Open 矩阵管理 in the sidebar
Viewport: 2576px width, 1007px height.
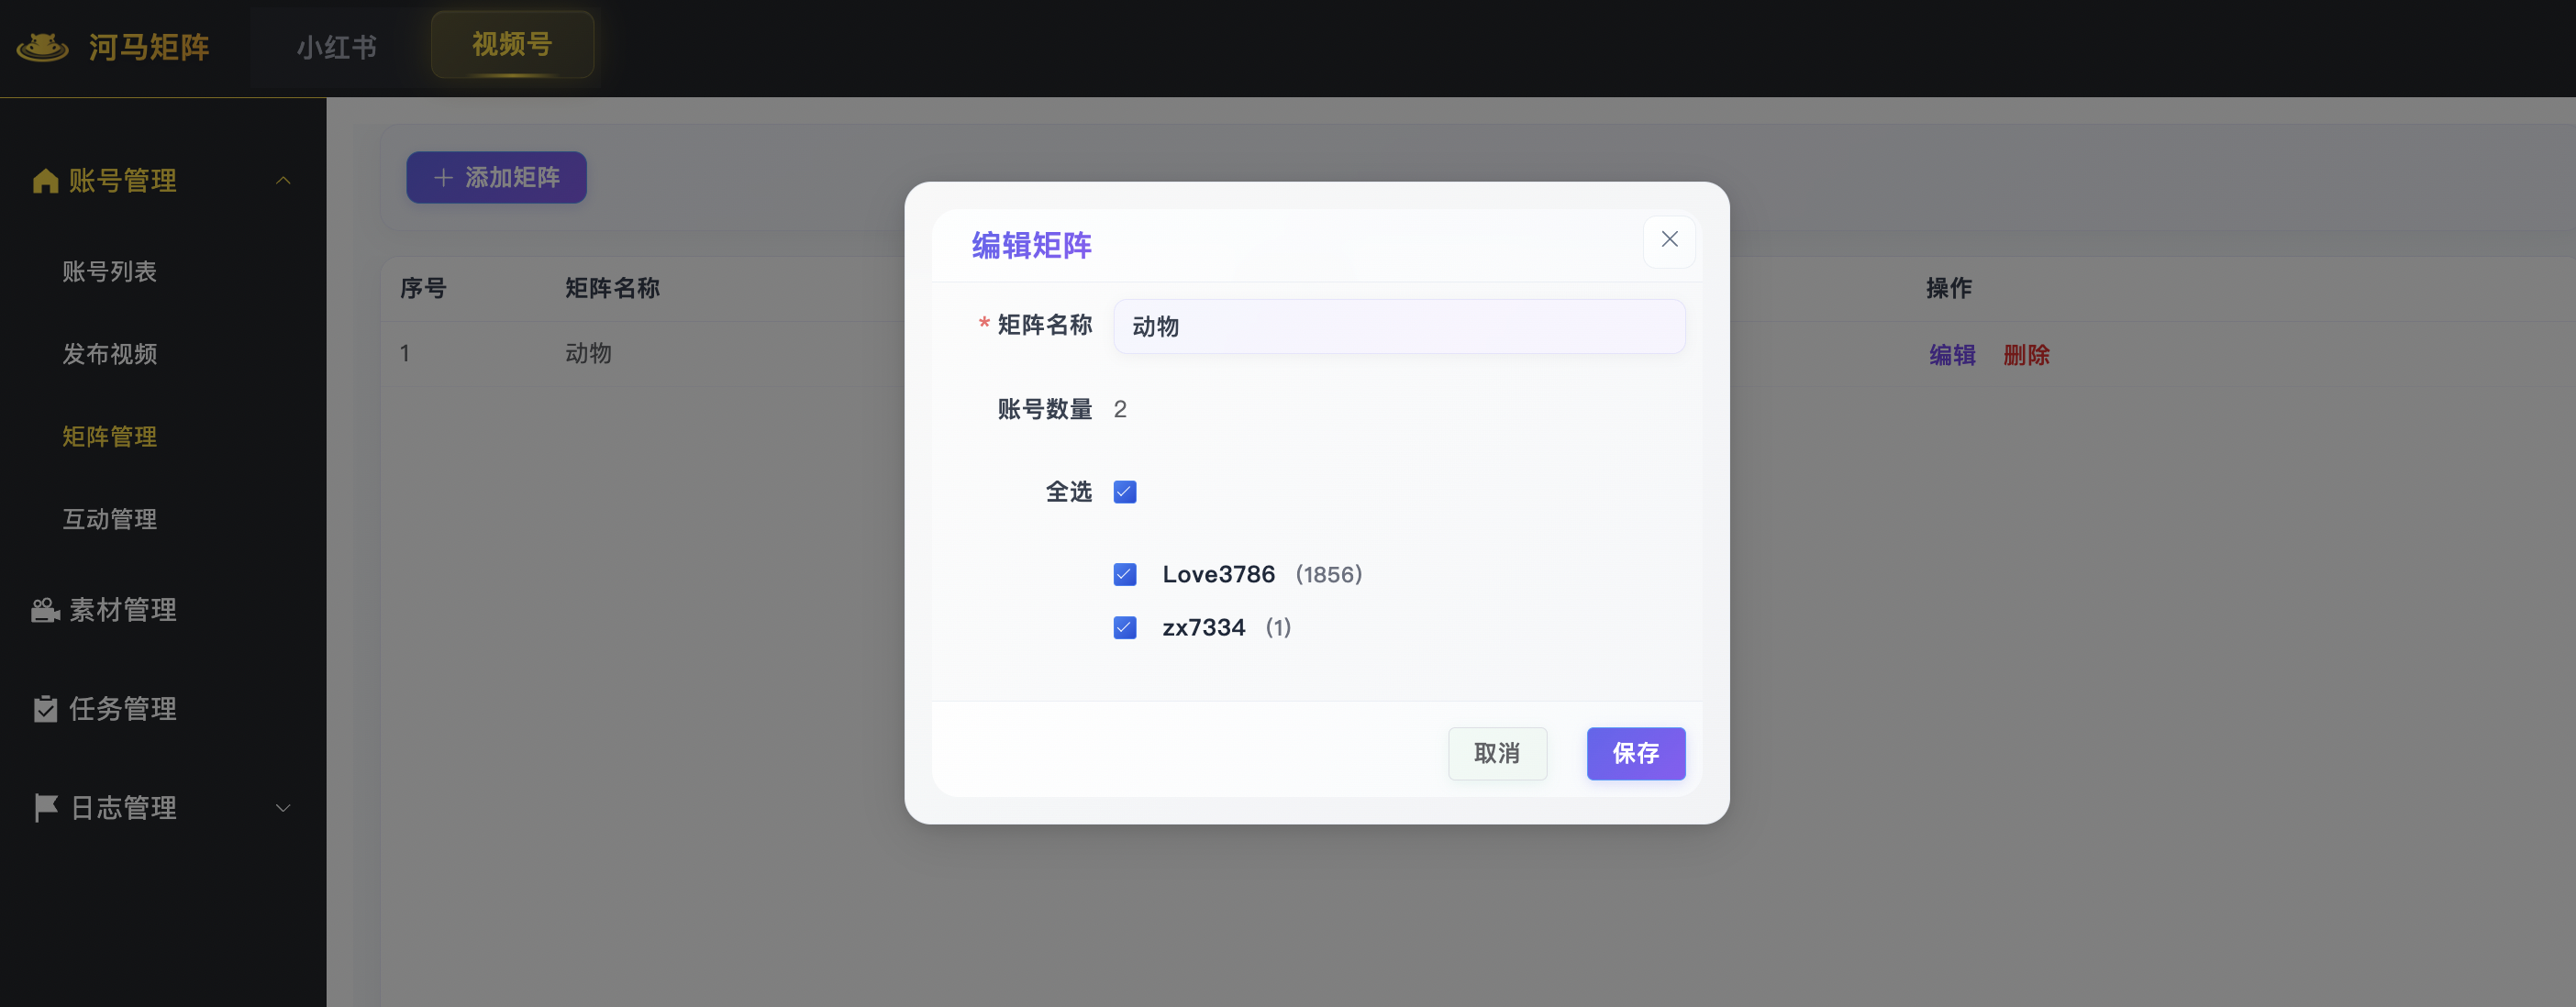(109, 436)
